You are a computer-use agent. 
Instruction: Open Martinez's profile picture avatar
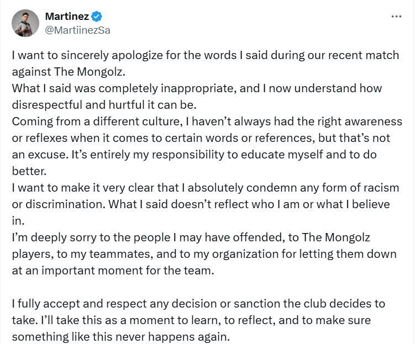point(26,23)
